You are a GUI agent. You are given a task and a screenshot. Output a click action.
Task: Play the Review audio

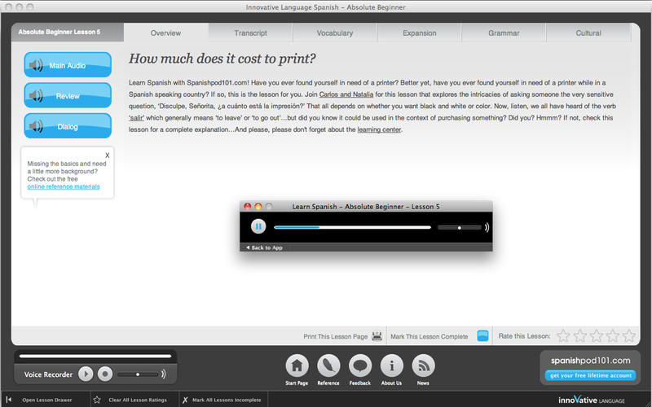click(x=68, y=95)
